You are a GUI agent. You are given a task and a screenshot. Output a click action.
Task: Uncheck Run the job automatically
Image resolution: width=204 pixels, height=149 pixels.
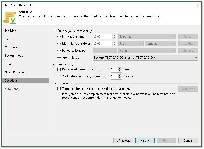click(x=54, y=31)
